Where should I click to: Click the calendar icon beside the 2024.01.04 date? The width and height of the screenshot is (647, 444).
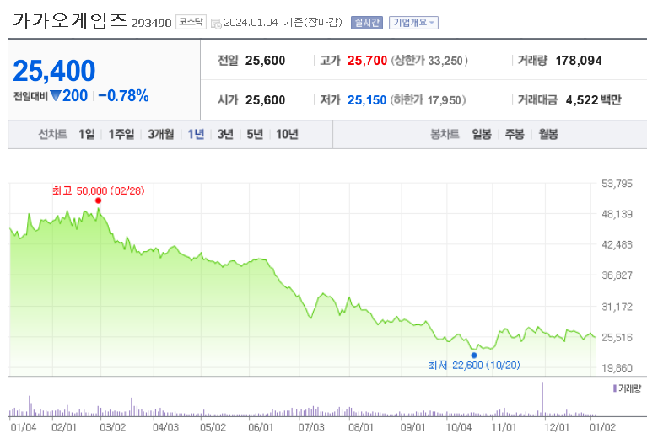tap(216, 24)
